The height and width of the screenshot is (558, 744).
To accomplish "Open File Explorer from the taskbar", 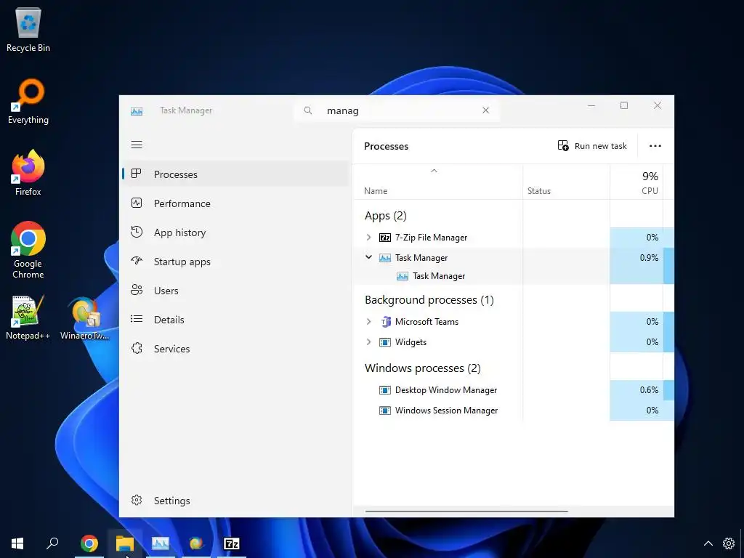I will 125,543.
